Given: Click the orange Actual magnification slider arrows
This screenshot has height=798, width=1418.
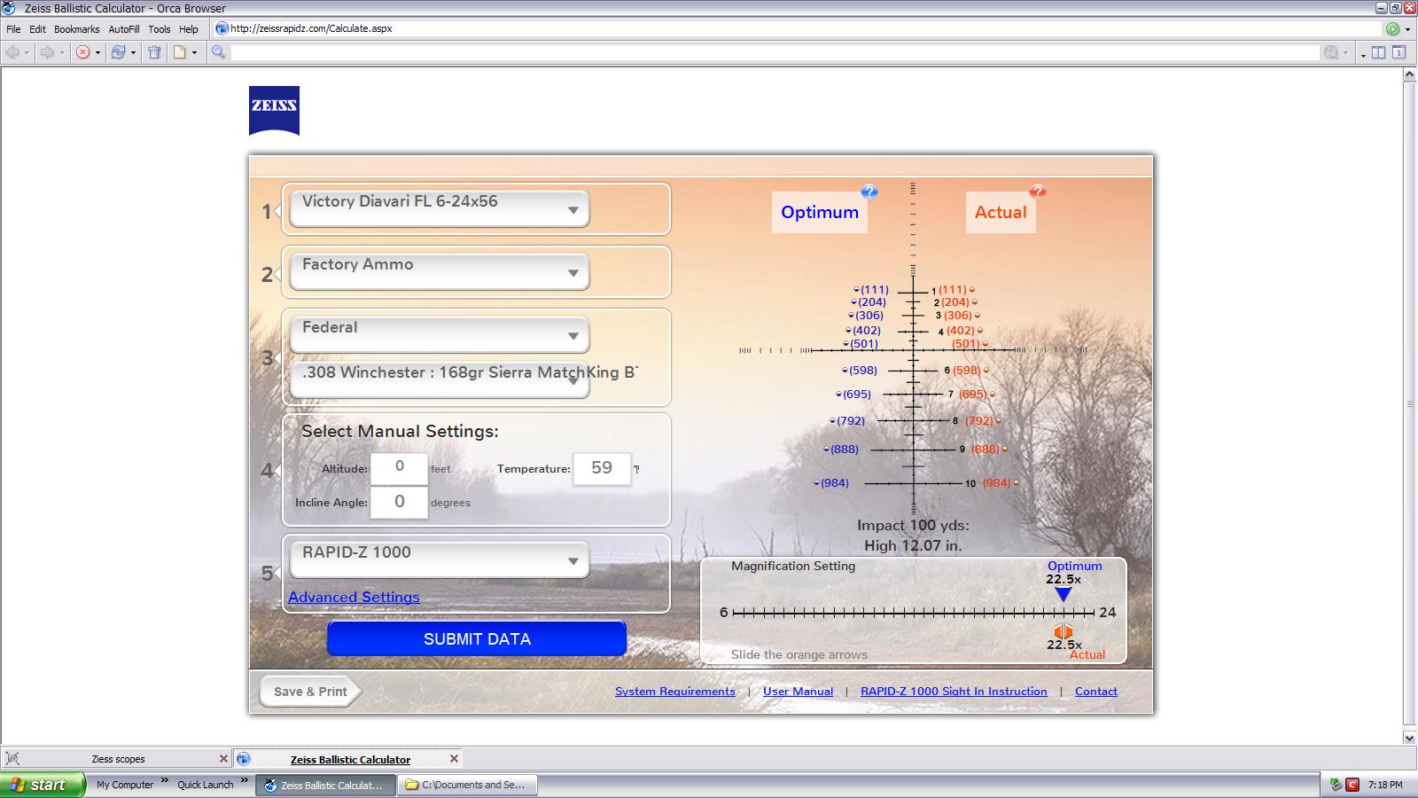Looking at the screenshot, I should tap(1063, 631).
